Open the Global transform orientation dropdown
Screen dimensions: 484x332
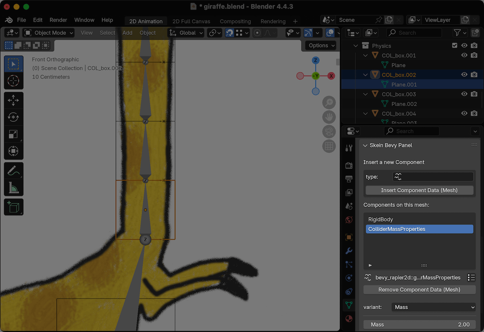pyautogui.click(x=186, y=33)
